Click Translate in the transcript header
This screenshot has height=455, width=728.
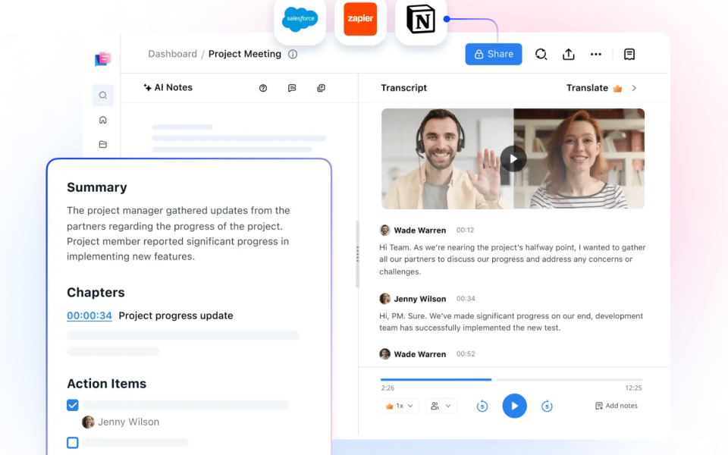tap(587, 88)
